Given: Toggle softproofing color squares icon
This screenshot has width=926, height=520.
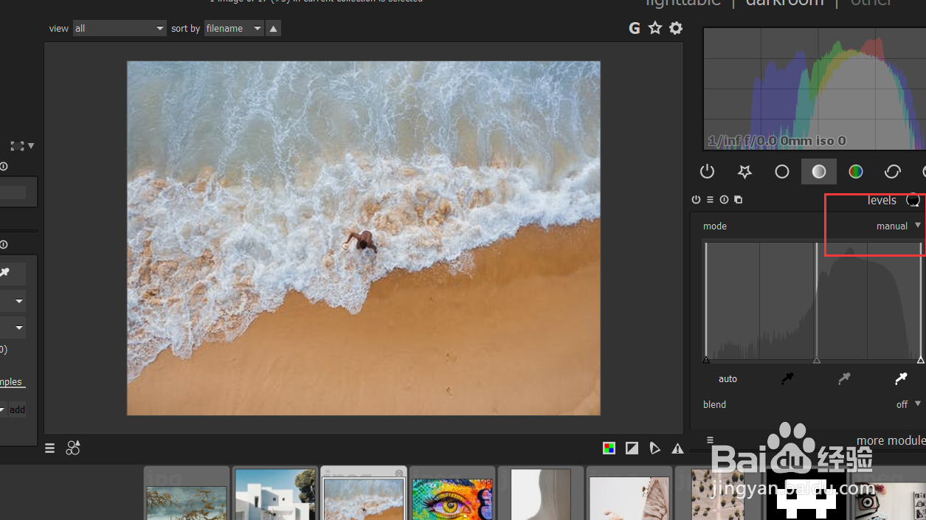Looking at the screenshot, I should 609,448.
